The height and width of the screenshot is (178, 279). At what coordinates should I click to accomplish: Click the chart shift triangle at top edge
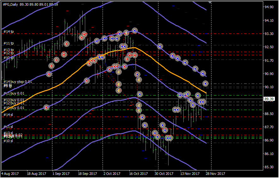click(211, 2)
